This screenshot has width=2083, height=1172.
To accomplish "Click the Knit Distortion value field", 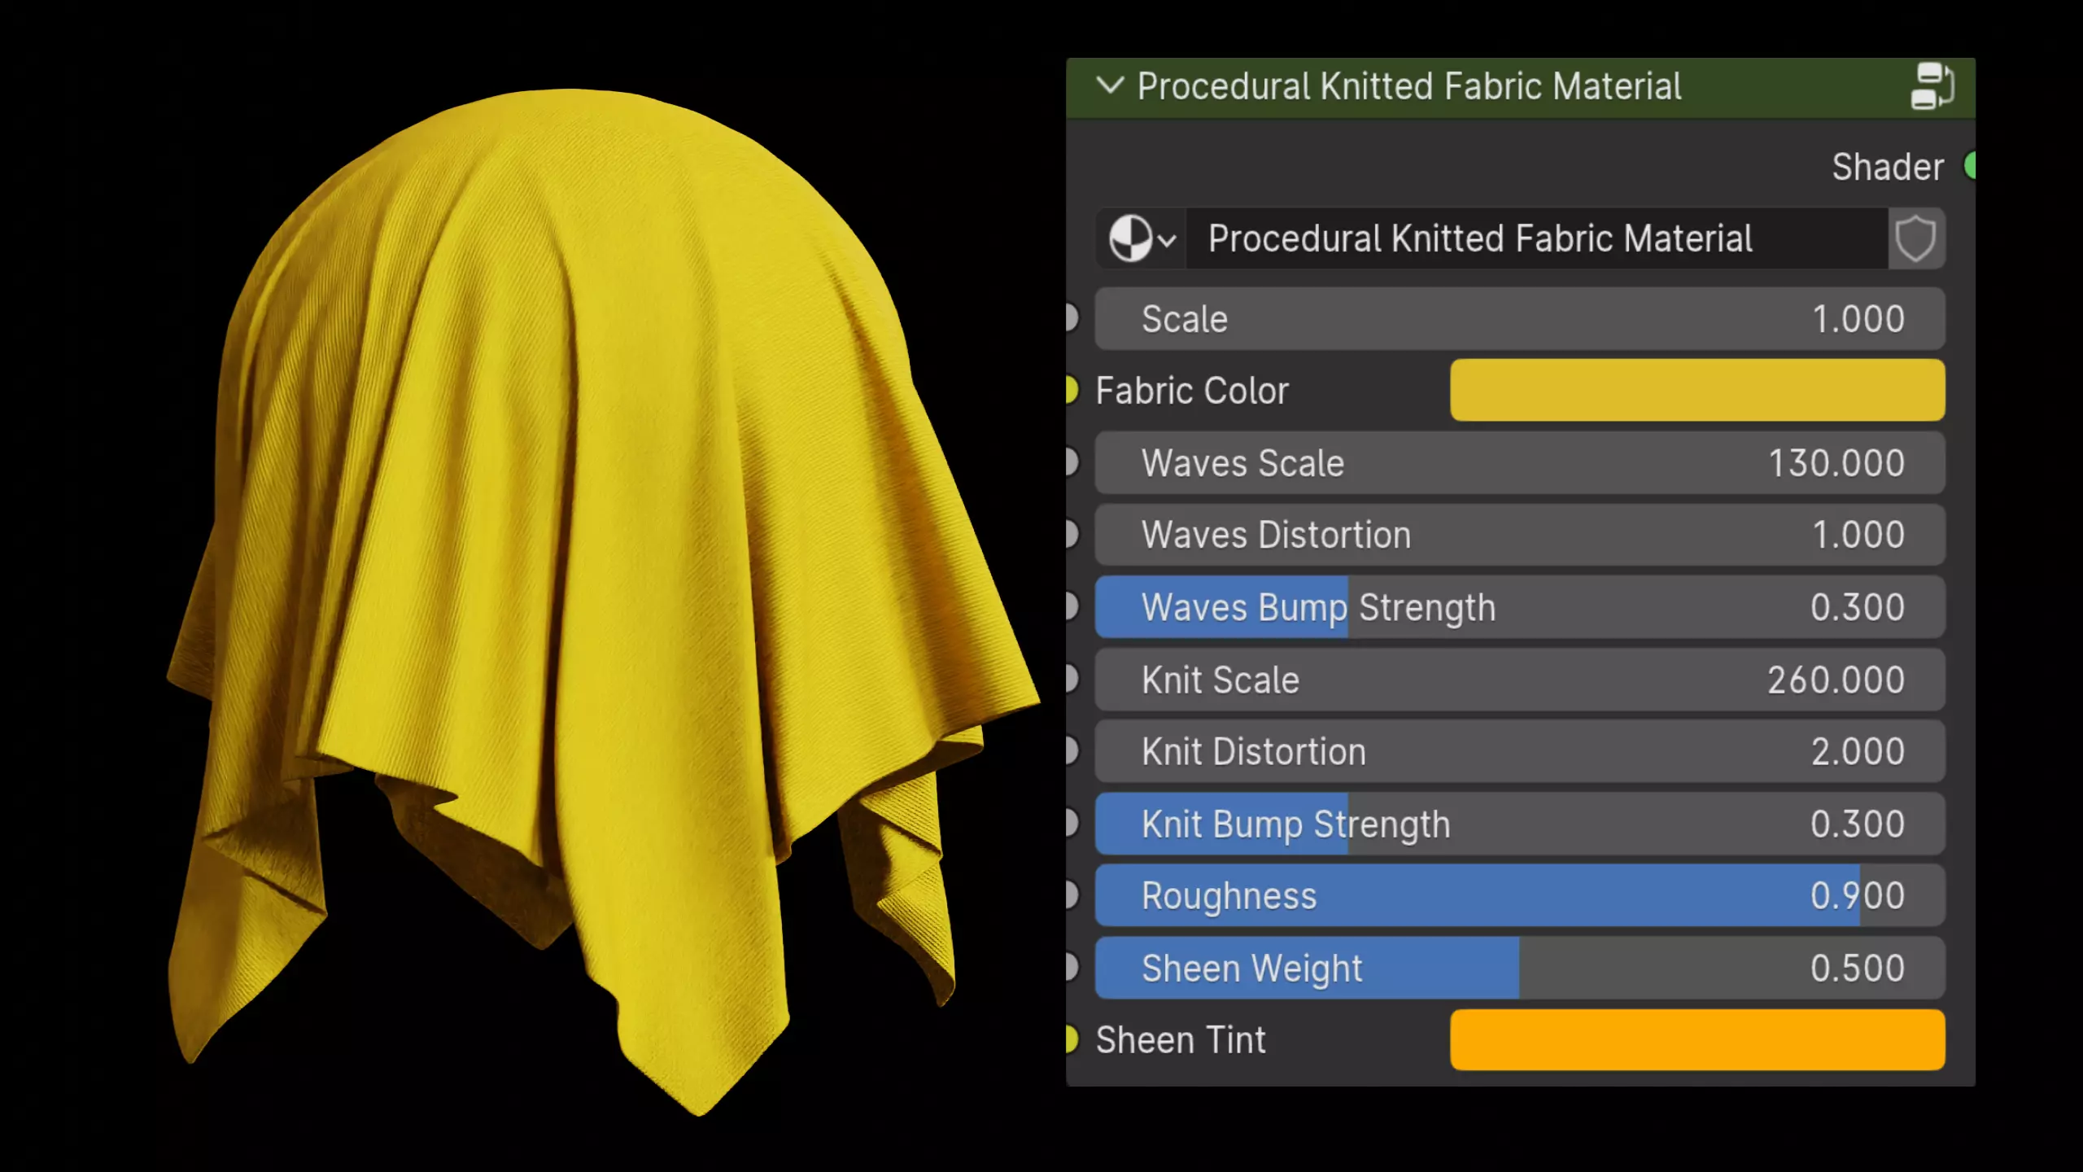I will click(1519, 751).
